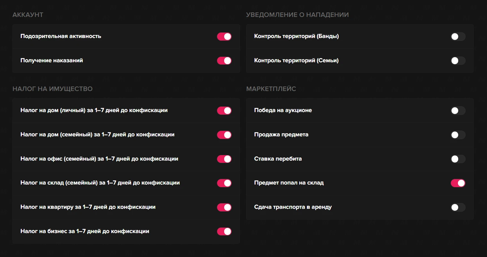Viewport: 487px width, 257px height.
Task: Click the УВЕДОМЛЕНИЕ О НАПАДЕНИИ heading
Action: [297, 15]
